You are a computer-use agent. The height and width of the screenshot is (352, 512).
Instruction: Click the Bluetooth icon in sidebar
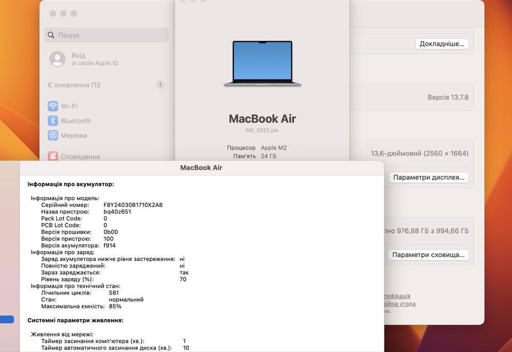point(53,120)
